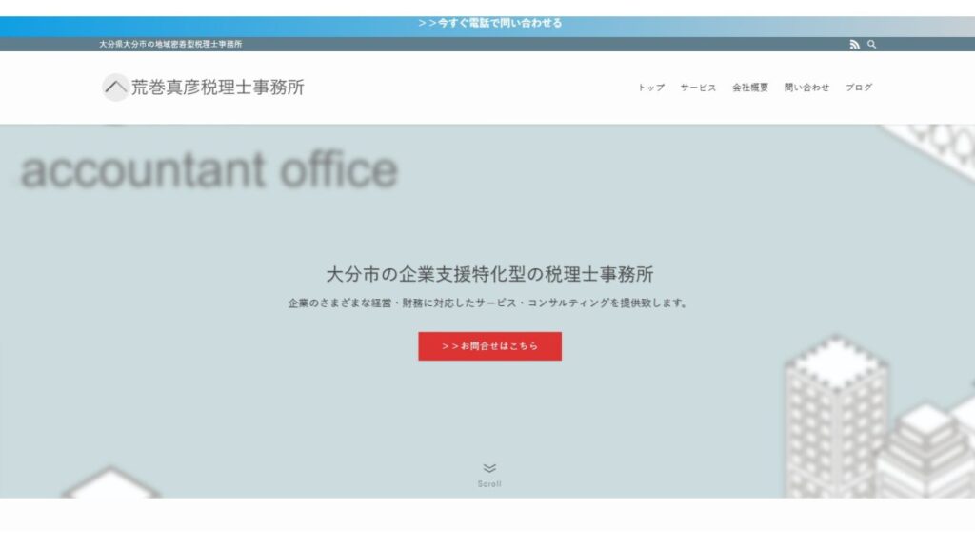975x548 pixels.
Task: Click the Scroll label under the chevrons
Action: point(489,484)
